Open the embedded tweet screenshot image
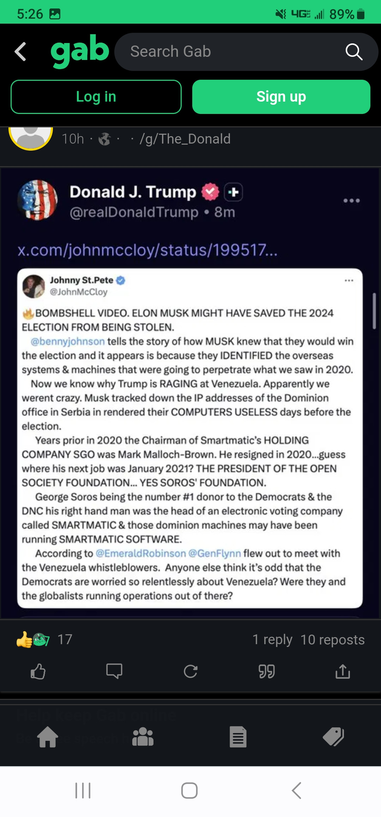381x817 pixels. (x=190, y=437)
